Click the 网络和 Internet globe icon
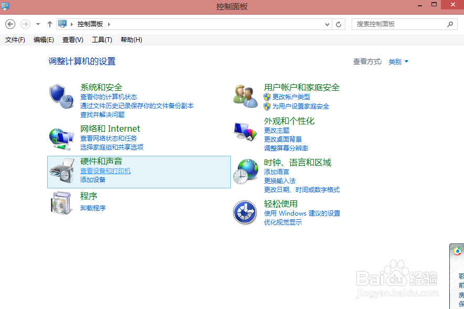Image resolution: width=464 pixels, height=309 pixels. (61, 139)
